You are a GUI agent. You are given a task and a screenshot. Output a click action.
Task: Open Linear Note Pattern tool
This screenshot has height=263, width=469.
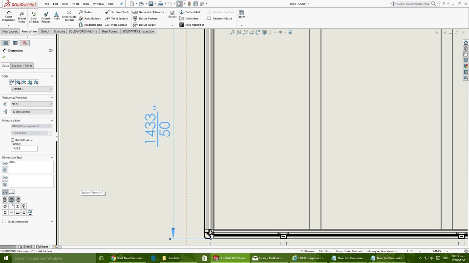69,16
